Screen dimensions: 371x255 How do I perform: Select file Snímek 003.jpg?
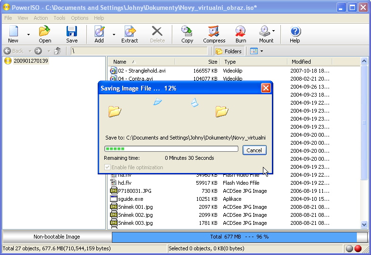(135, 223)
